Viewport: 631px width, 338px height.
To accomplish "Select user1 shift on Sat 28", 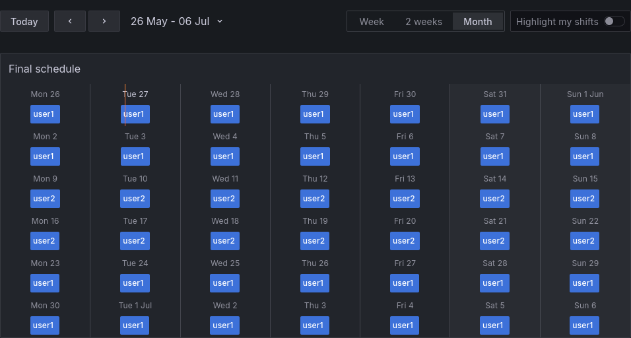I will pyautogui.click(x=494, y=283).
